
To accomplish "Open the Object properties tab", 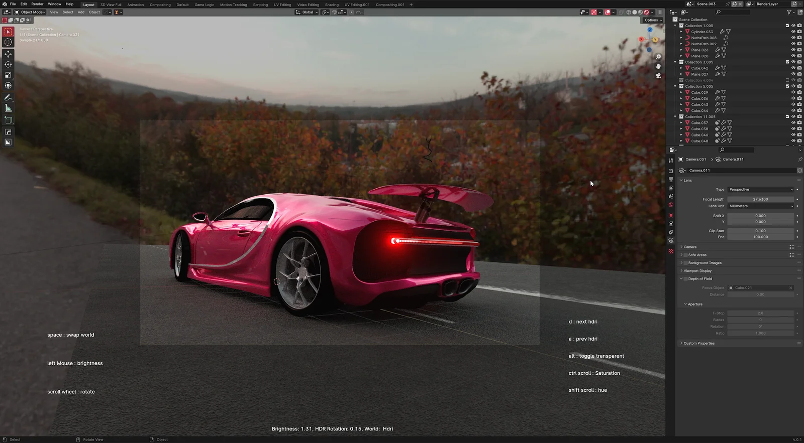I will (671, 215).
